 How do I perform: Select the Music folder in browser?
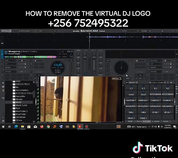[x=19, y=102]
